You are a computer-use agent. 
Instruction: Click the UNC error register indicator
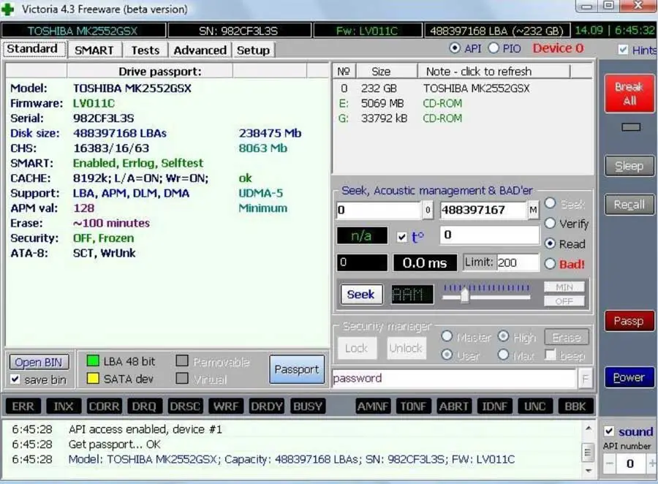pyautogui.click(x=535, y=407)
